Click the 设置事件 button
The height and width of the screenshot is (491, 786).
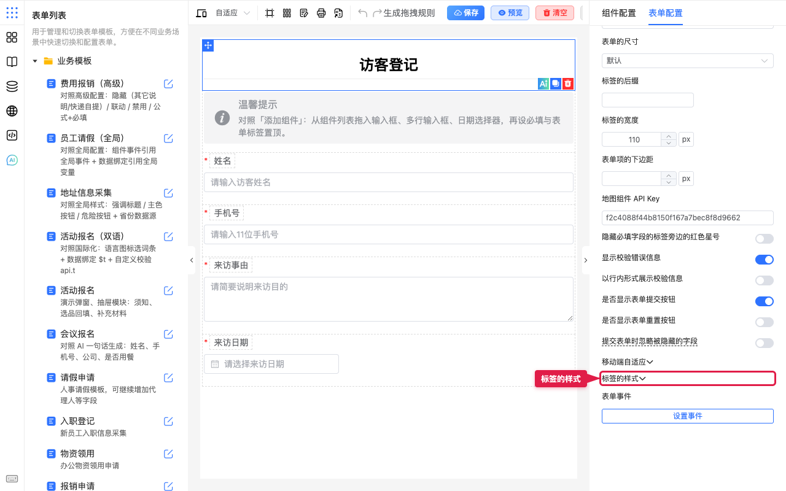coord(687,416)
